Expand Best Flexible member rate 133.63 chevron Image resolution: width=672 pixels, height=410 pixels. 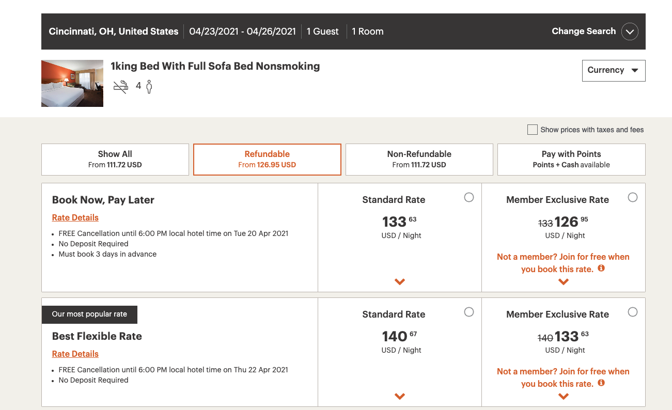pos(564,397)
